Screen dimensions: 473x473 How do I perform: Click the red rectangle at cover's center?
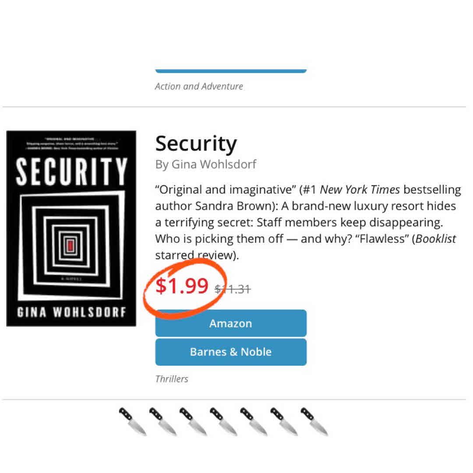click(70, 246)
